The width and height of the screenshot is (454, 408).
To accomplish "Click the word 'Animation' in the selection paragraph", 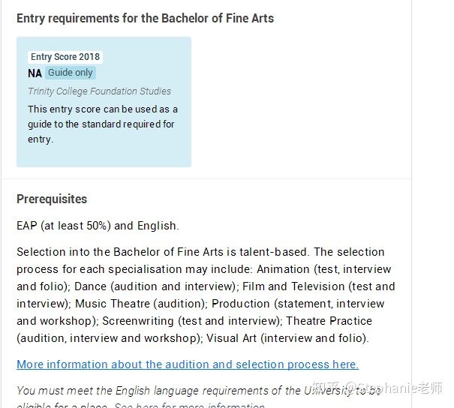I will tap(283, 269).
